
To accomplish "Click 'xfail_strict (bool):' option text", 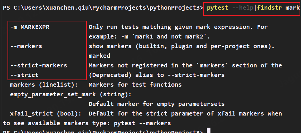I will [x=46, y=113].
